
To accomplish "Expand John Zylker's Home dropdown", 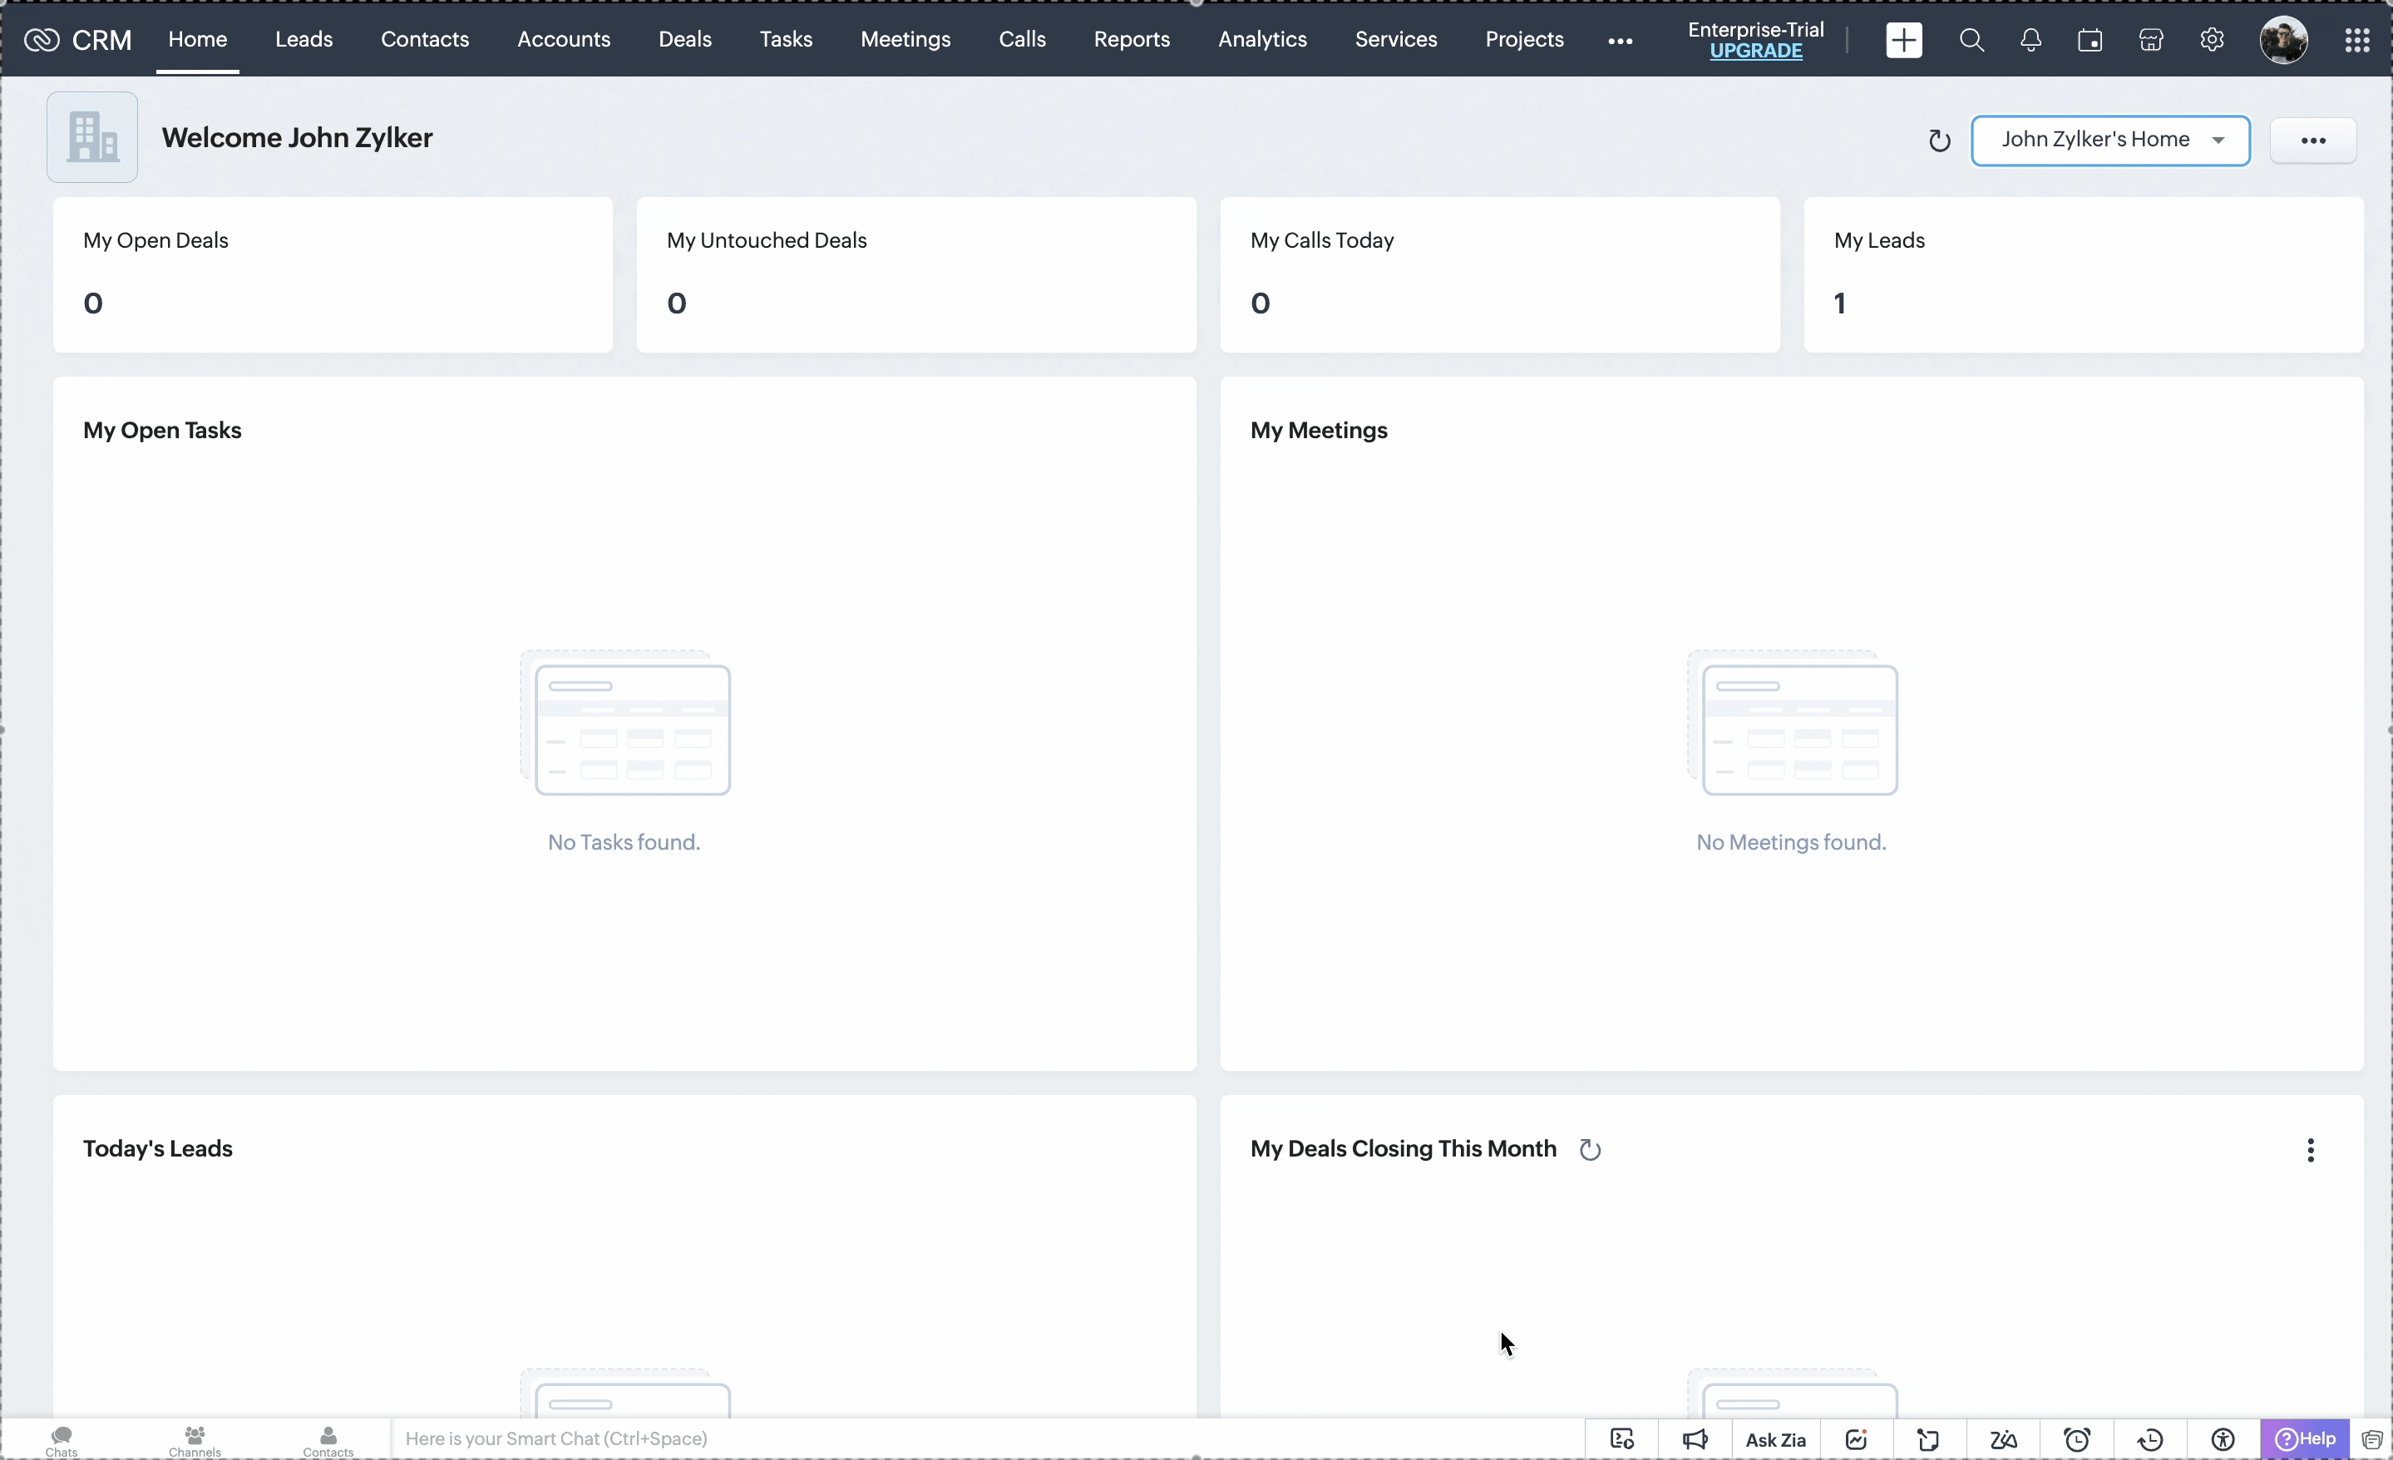I will [2109, 140].
